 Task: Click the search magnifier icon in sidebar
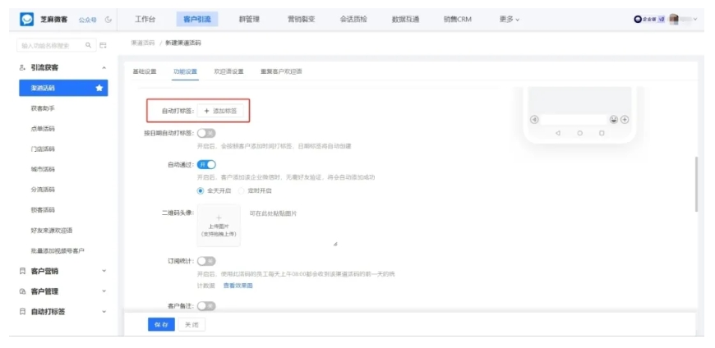pos(88,45)
